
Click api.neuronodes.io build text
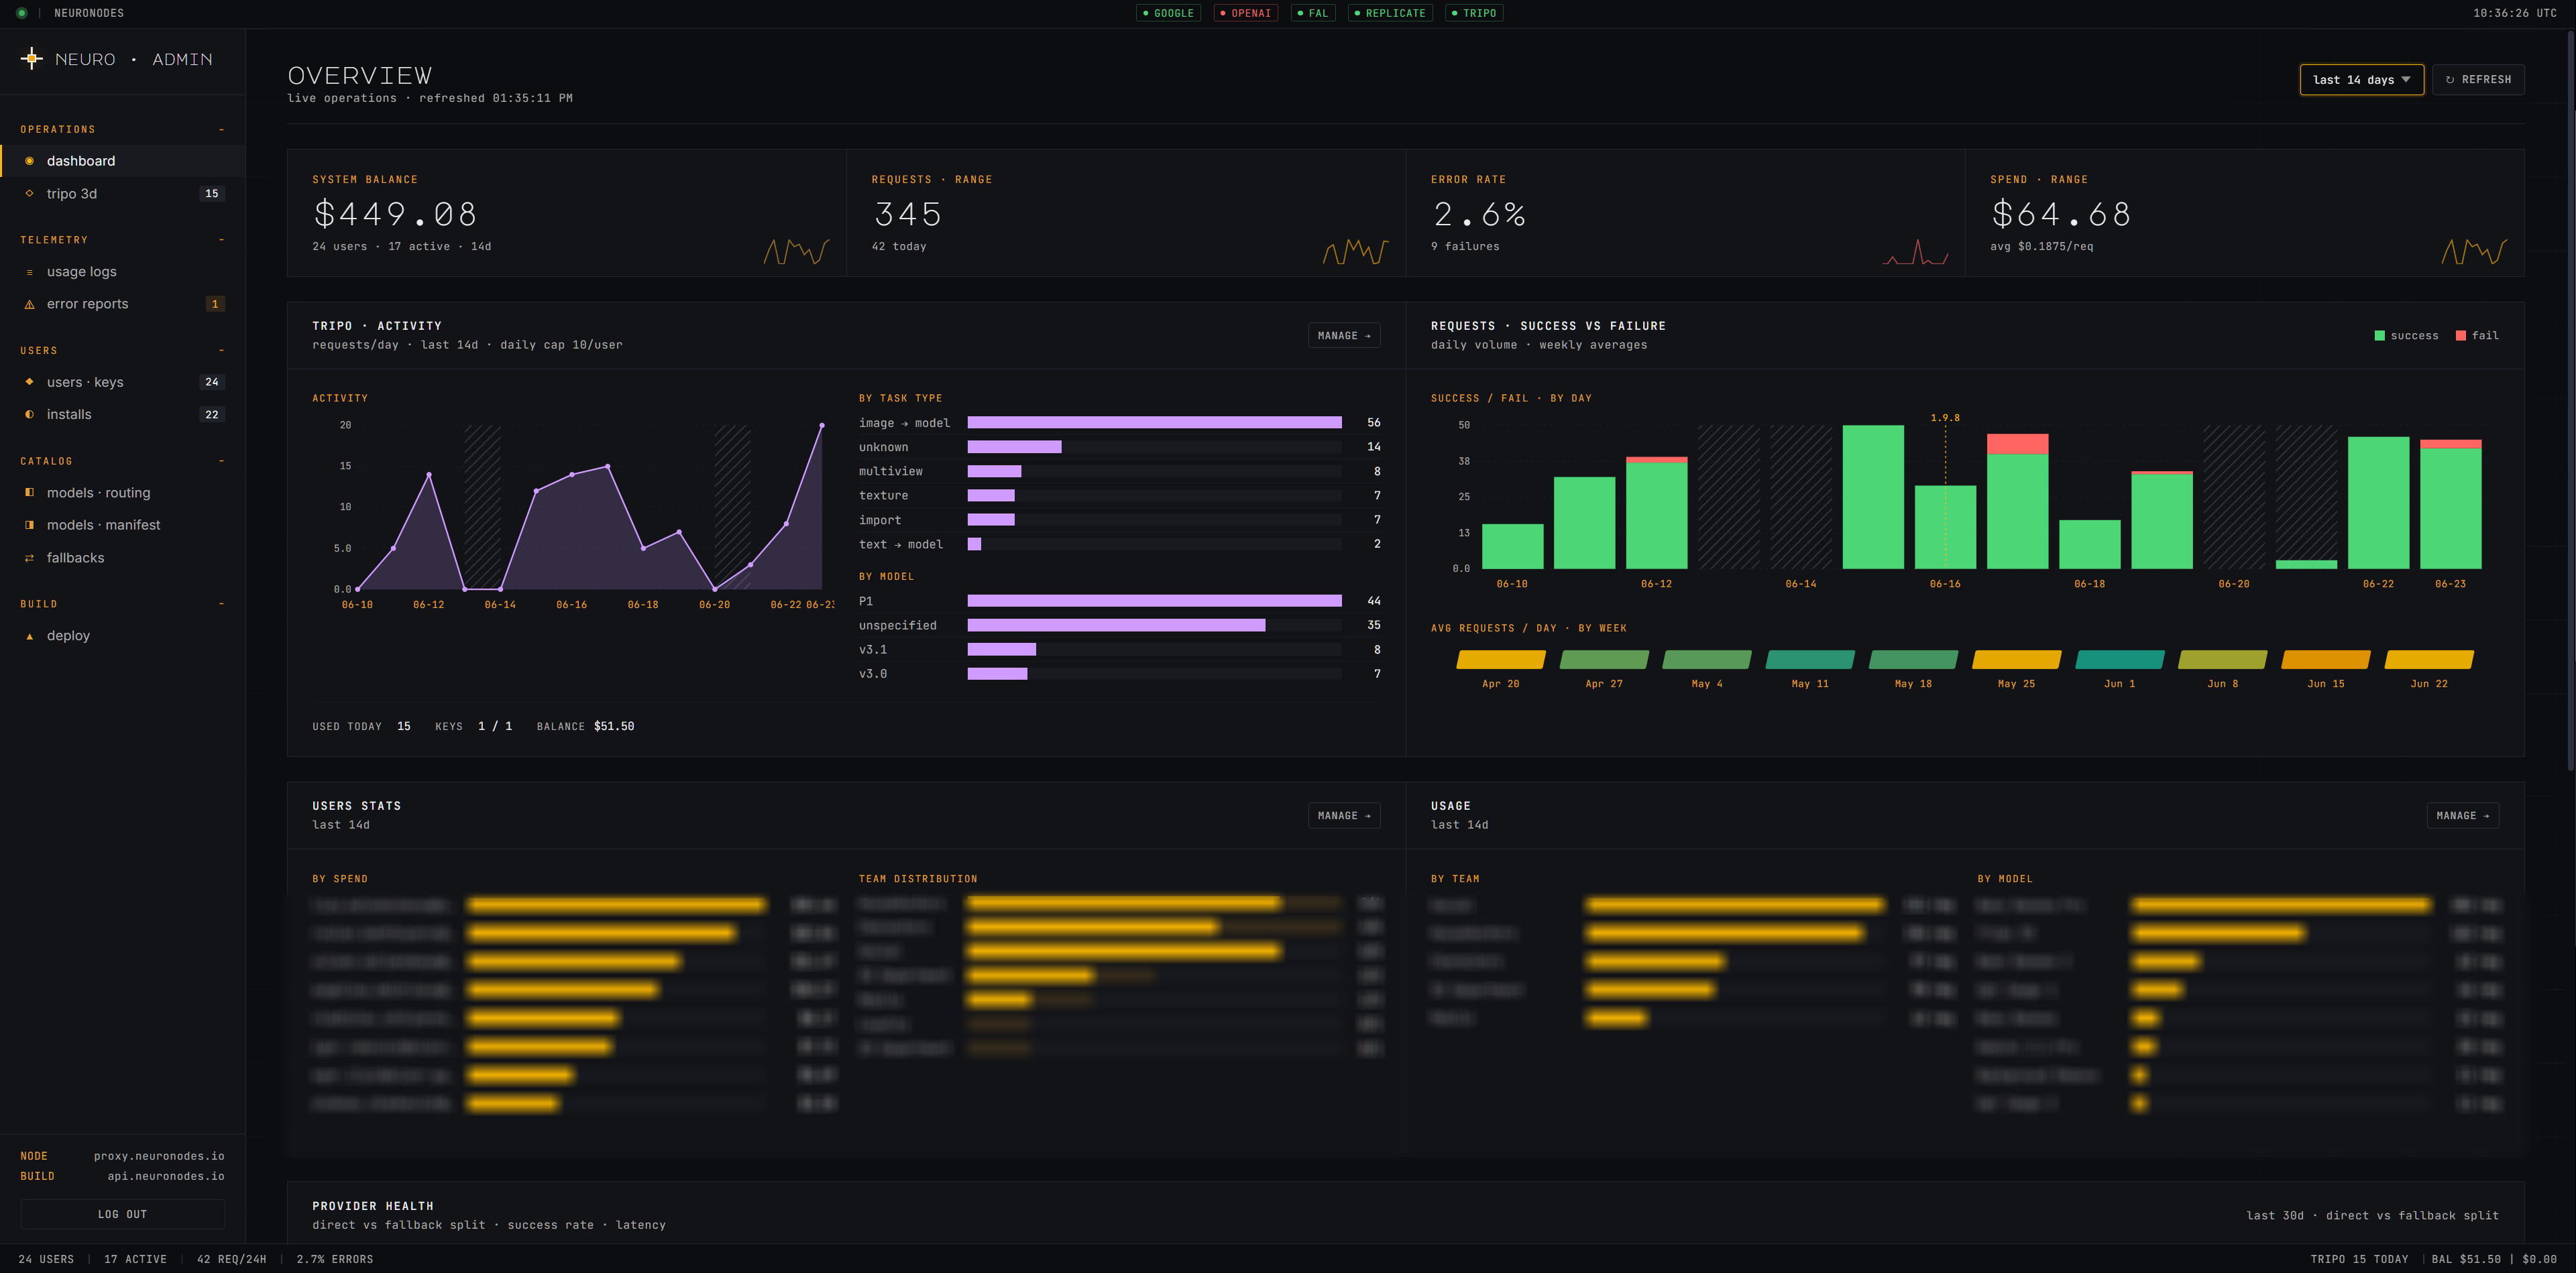pos(166,1176)
